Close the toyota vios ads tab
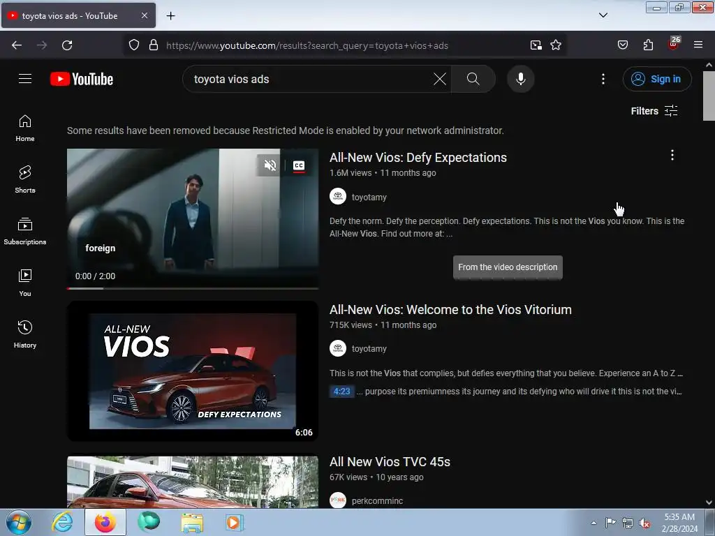The image size is (715, 536). click(x=144, y=15)
